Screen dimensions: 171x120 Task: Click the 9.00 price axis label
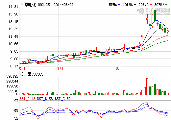pyautogui.click(x=14, y=59)
